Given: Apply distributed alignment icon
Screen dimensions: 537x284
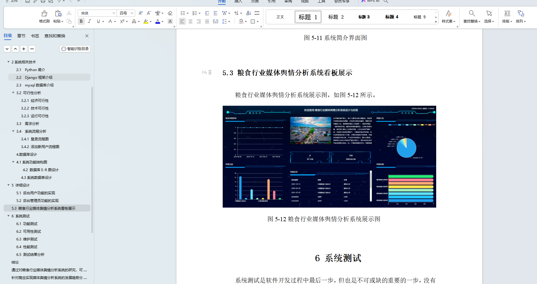Looking at the screenshot, I should [216, 21].
